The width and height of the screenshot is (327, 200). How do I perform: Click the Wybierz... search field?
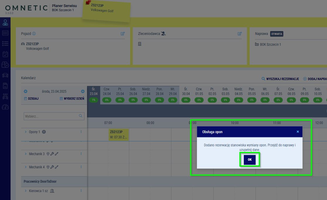[51, 116]
